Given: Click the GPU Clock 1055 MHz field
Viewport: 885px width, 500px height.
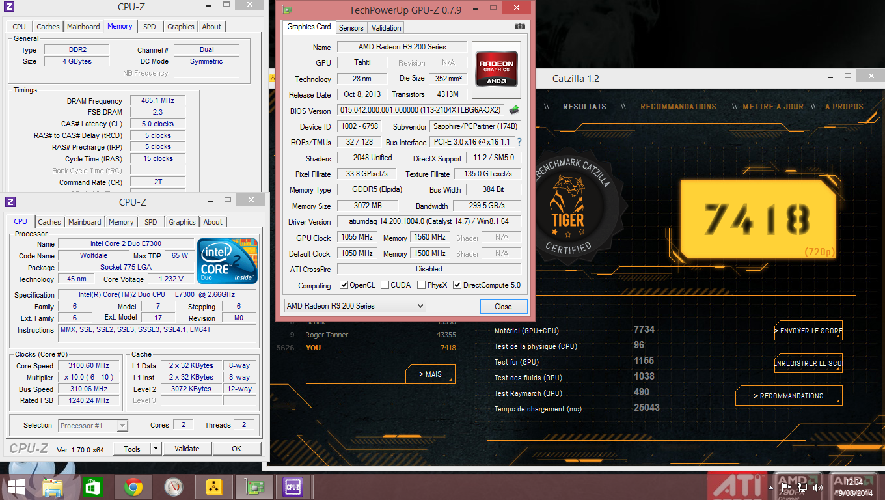Looking at the screenshot, I should point(357,238).
